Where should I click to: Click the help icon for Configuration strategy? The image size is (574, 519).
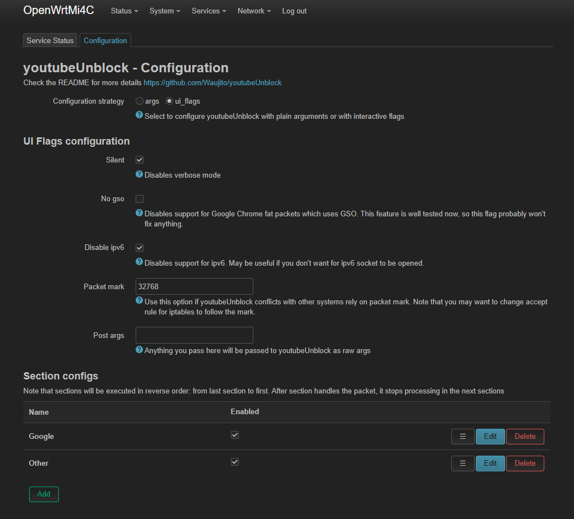[139, 115]
